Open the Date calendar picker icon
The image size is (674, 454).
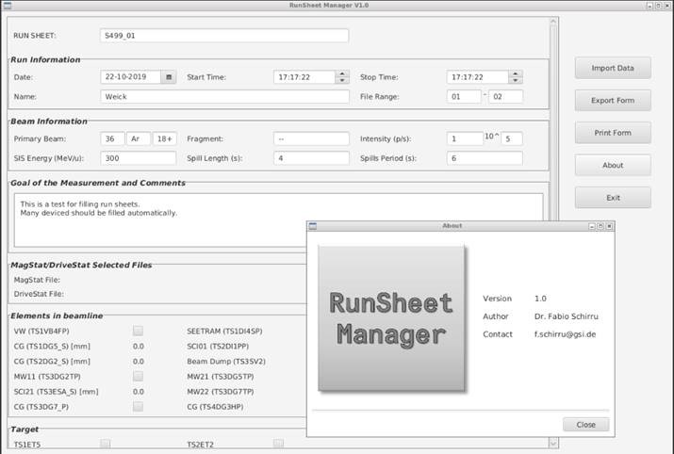pyautogui.click(x=168, y=77)
